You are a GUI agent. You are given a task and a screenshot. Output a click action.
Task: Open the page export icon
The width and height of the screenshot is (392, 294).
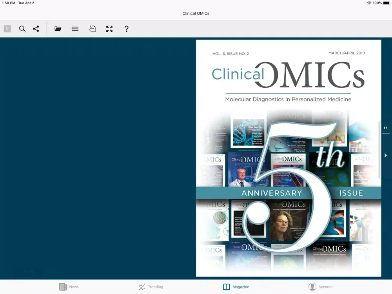(92, 29)
